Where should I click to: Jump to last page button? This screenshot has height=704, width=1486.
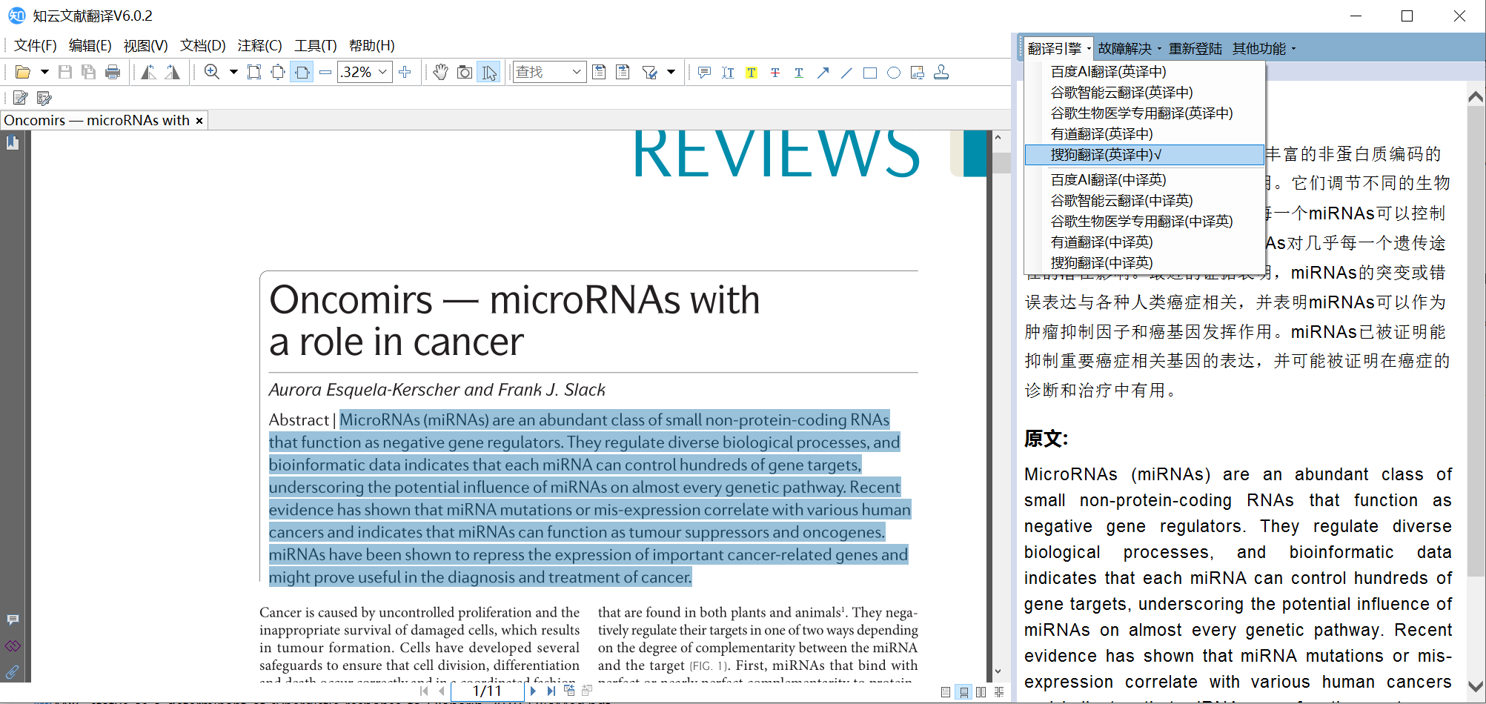pyautogui.click(x=551, y=691)
